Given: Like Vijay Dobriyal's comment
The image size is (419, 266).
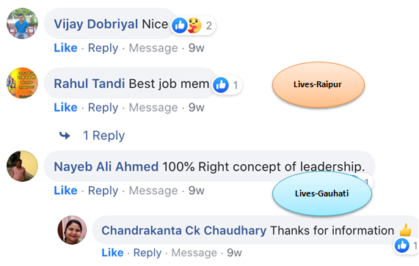Looking at the screenshot, I should pos(65,48).
